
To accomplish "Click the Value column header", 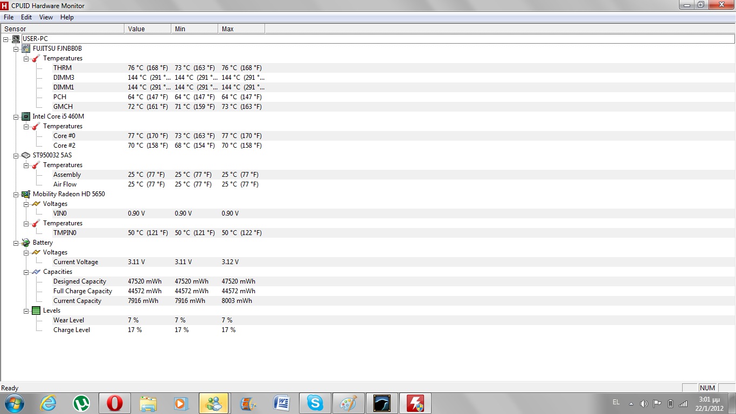I will click(x=148, y=29).
